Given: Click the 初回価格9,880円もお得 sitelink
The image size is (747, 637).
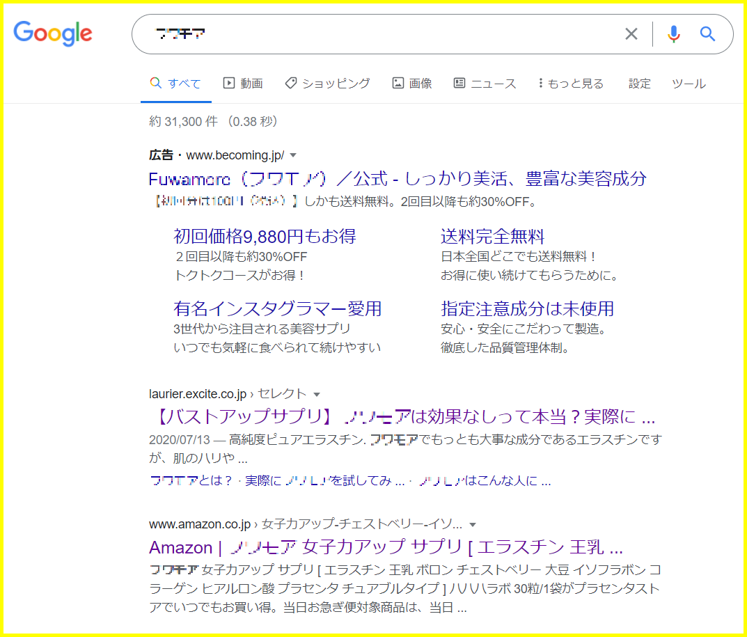Looking at the screenshot, I should coord(265,236).
